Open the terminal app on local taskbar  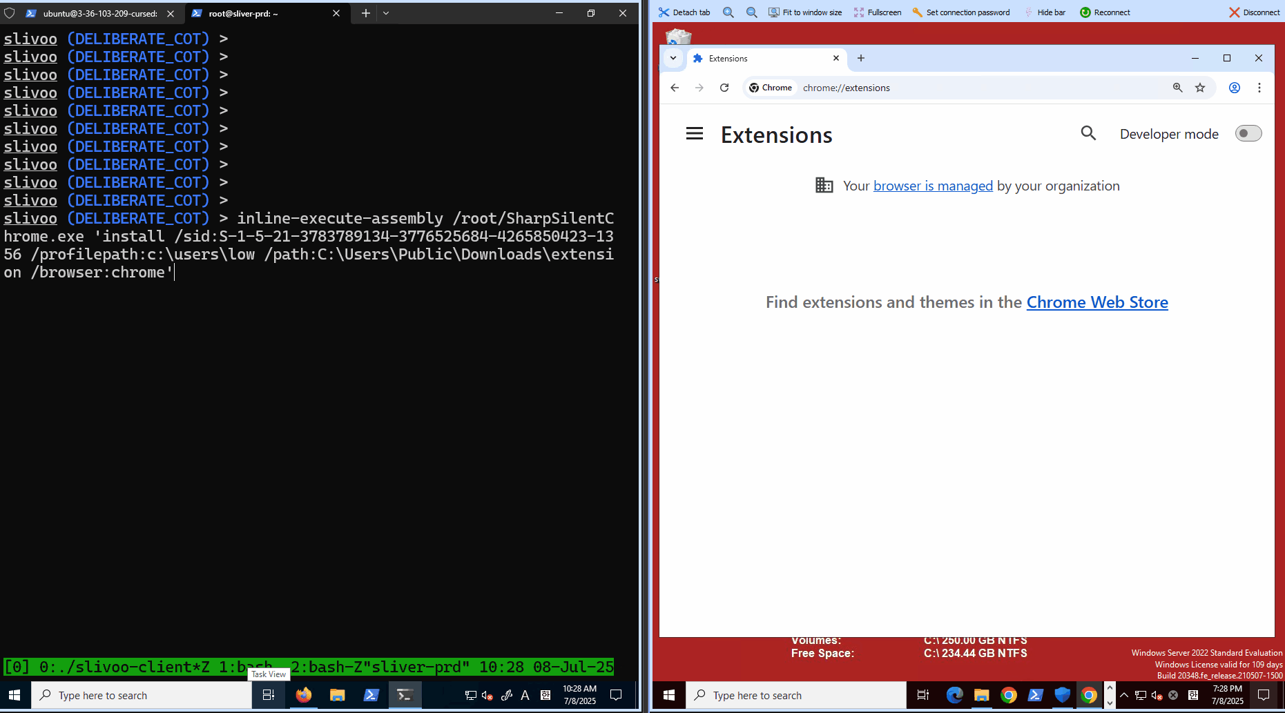pos(405,695)
